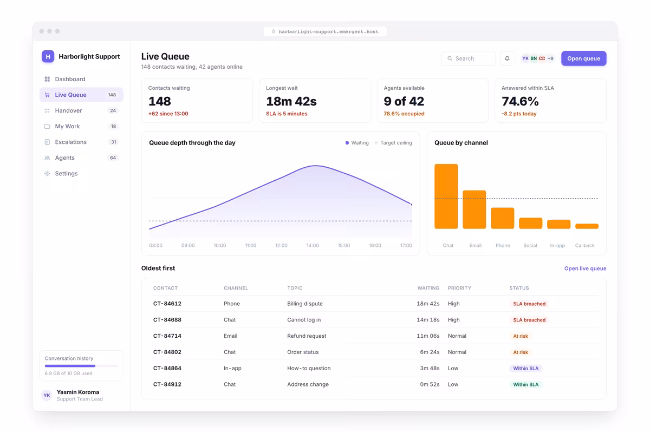
Task: Click the Email bar in channel chart
Action: click(x=474, y=209)
